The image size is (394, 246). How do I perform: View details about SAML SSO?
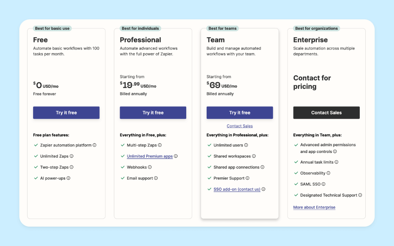pos(323,184)
